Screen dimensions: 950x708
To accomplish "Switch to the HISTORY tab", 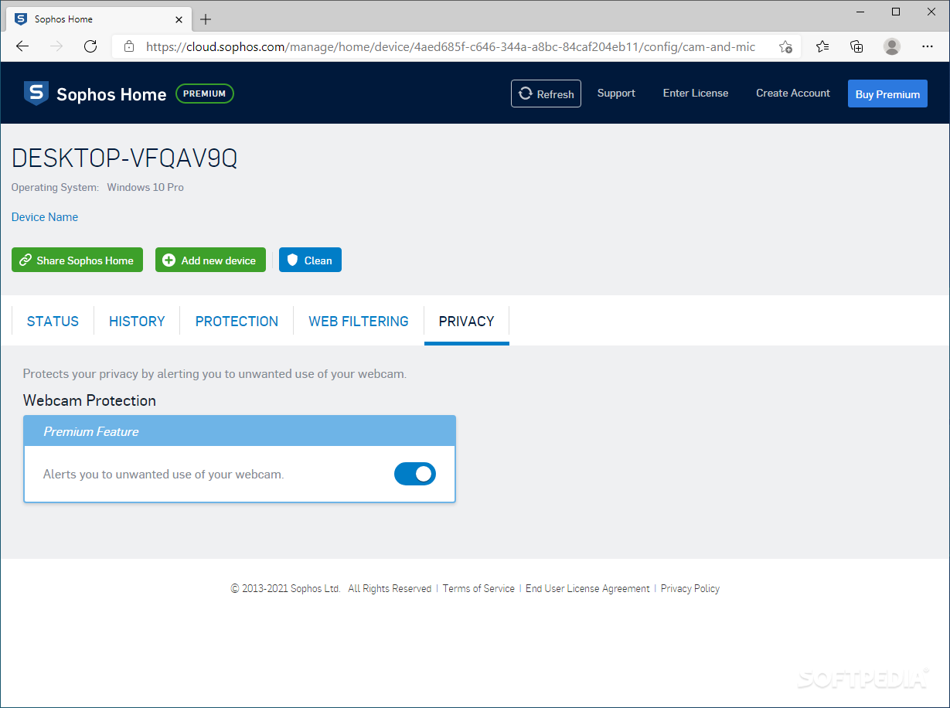I will coord(137,322).
